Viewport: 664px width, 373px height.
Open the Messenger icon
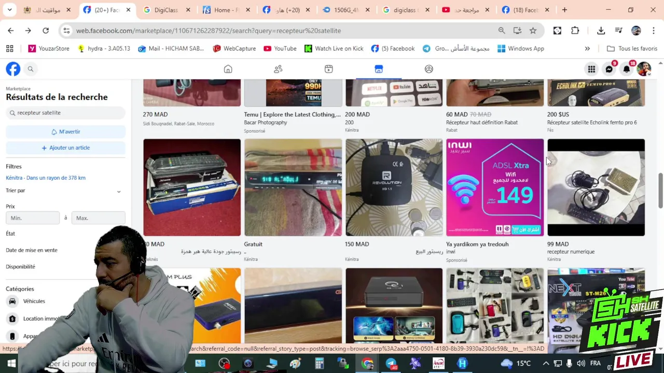click(x=609, y=69)
